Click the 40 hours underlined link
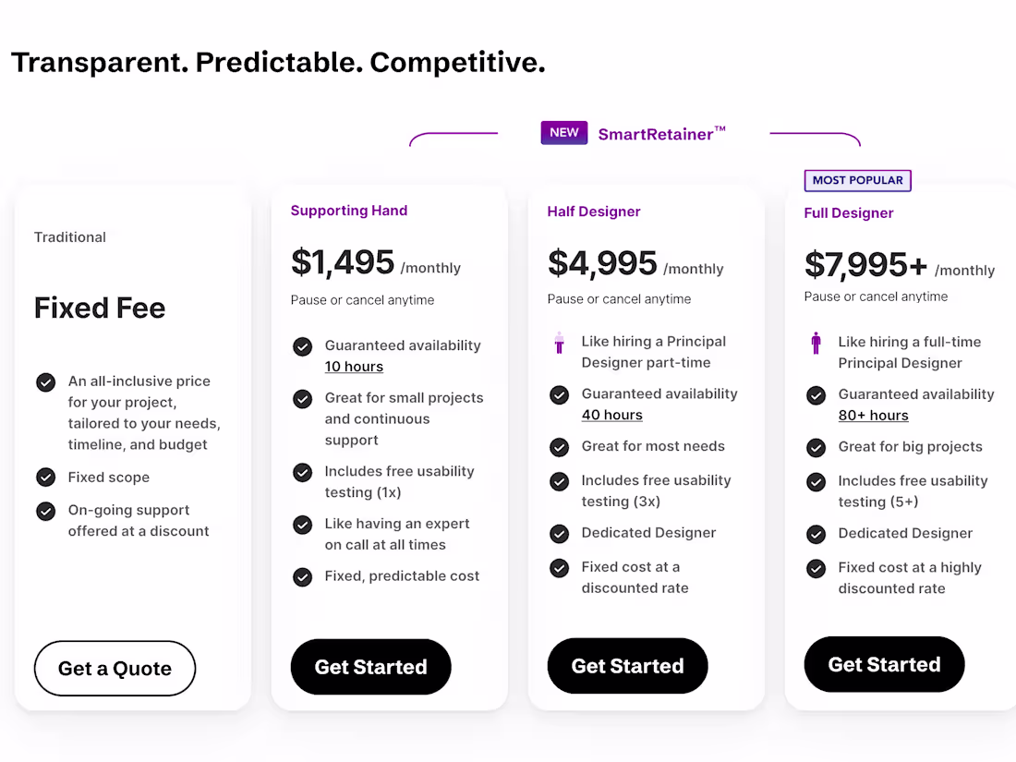Viewport: 1016px width, 762px height. (611, 414)
